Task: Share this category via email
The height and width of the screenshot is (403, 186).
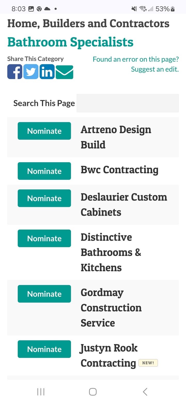Action: tap(64, 72)
